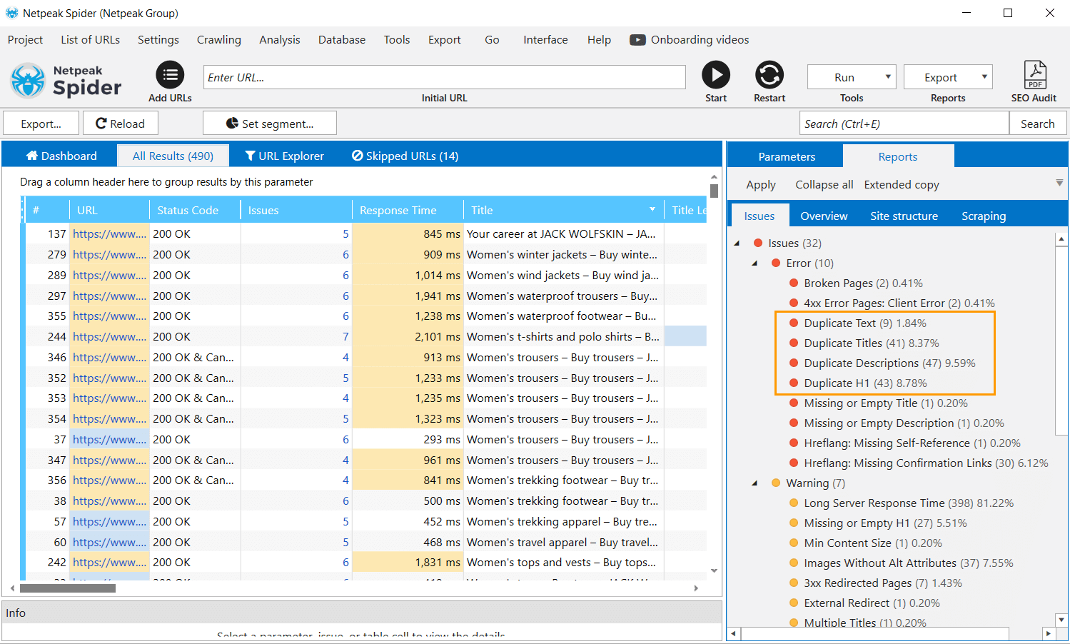Open the Site structure sub-tab
The width and height of the screenshot is (1070, 644).
point(904,216)
